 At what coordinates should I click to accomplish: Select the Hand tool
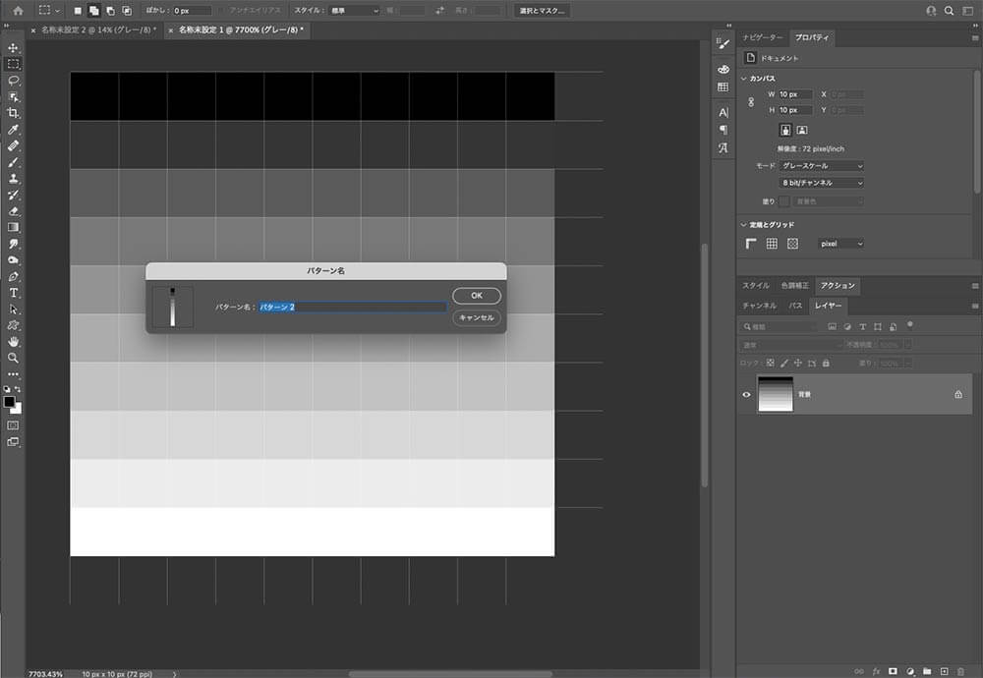pyautogui.click(x=13, y=342)
